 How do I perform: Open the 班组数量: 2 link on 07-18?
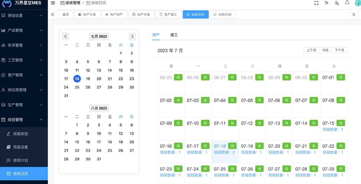[x=225, y=152]
